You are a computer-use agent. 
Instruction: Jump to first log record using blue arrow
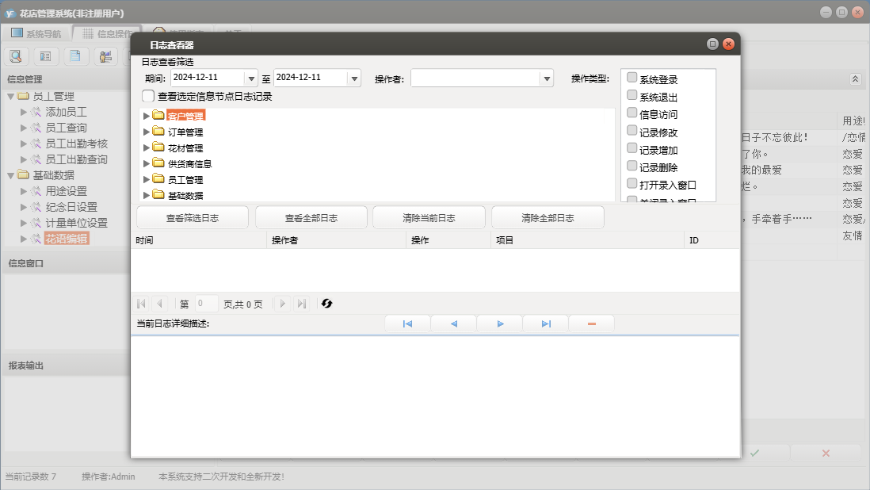click(x=407, y=324)
